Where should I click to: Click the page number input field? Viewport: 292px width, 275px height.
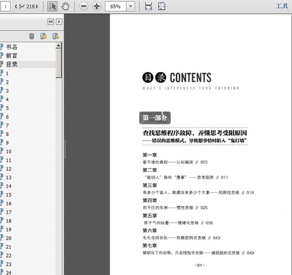(5, 6)
